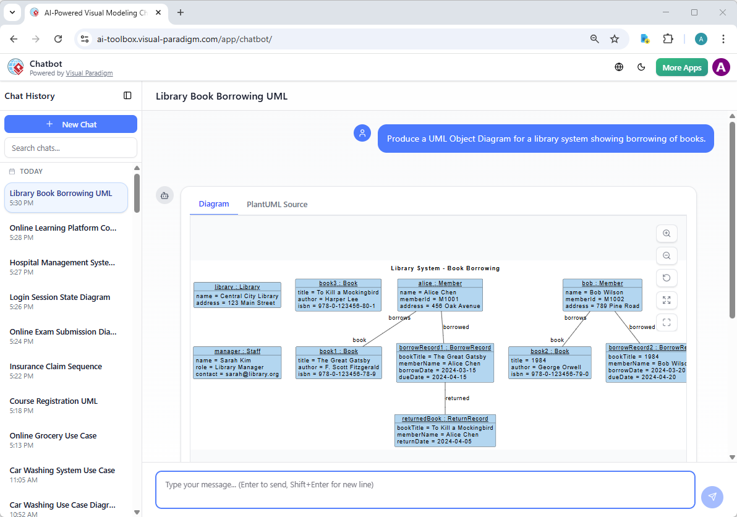This screenshot has height=517, width=737.
Task: Reset the diagram rotation
Action: [x=667, y=278]
